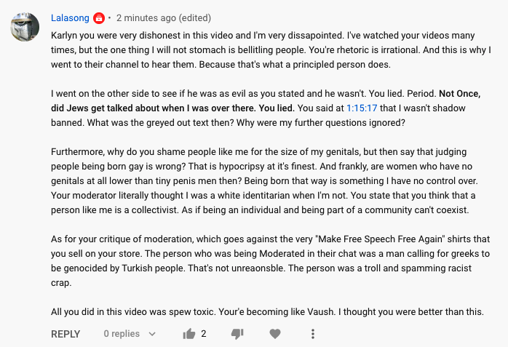Click the REPLY button
The width and height of the screenshot is (508, 347).
pyautogui.click(x=66, y=334)
